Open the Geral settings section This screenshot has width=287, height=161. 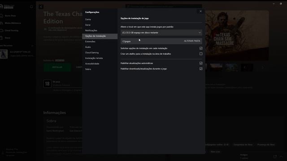(88, 25)
